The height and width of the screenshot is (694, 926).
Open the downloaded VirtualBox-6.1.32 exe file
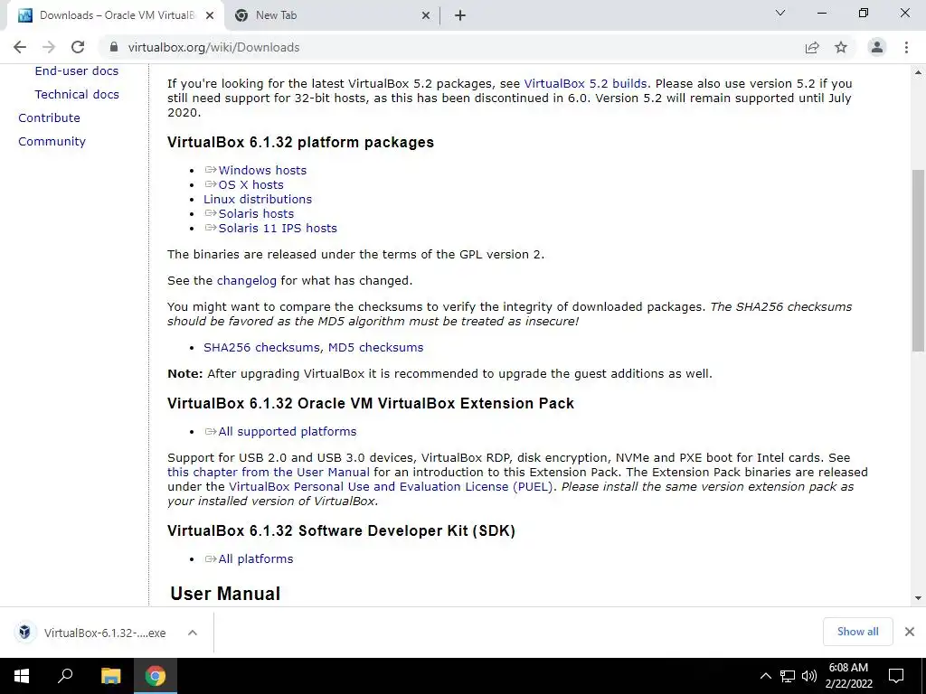105,633
